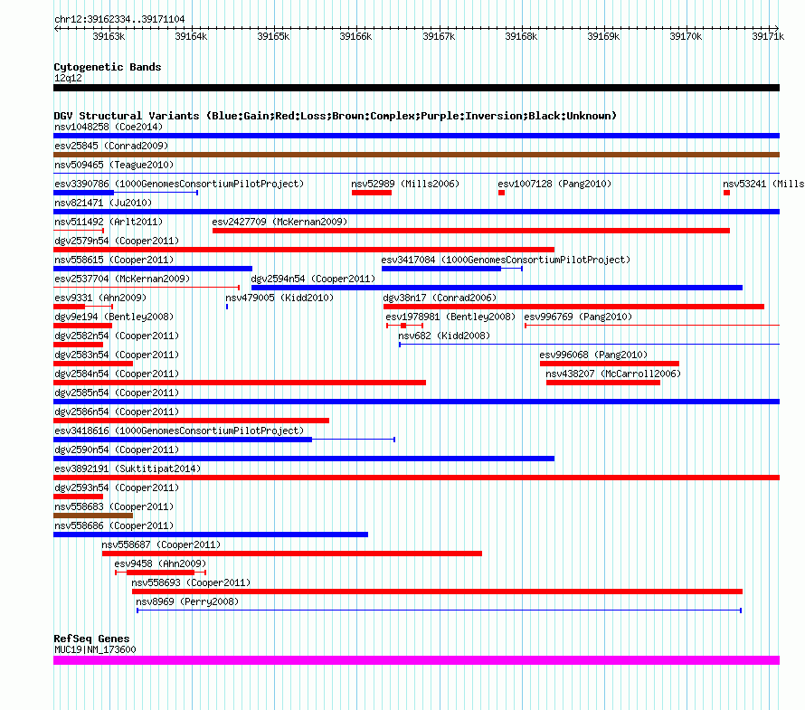This screenshot has width=805, height=710.
Task: Click the red esv1978981 Bentley2008 feature
Action: click(404, 326)
